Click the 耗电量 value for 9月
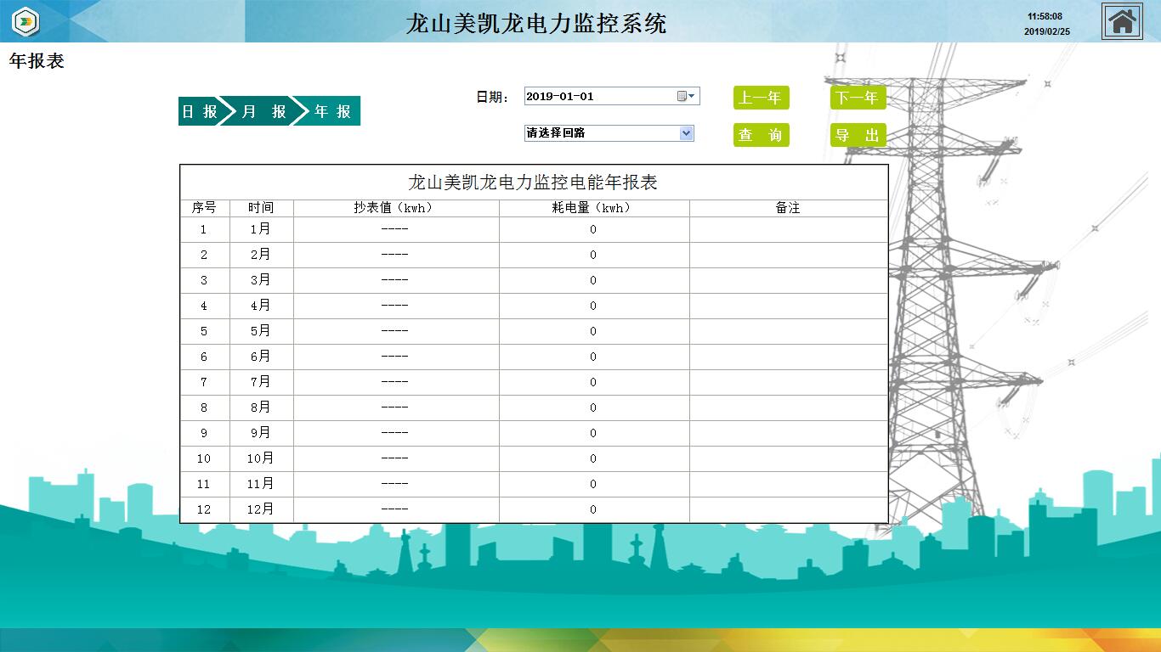1161x652 pixels. tap(593, 433)
